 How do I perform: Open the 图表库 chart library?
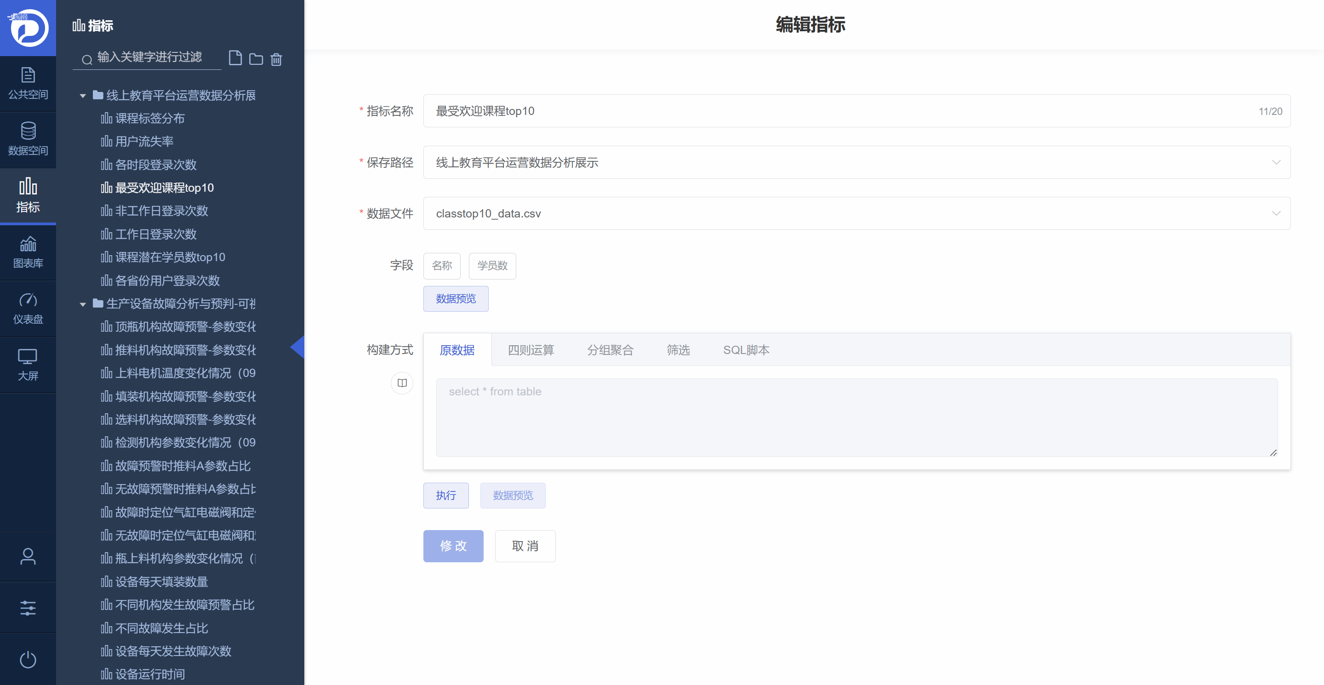(x=28, y=252)
